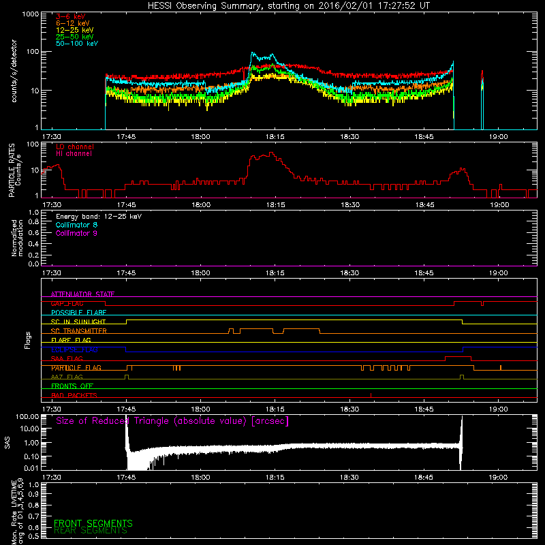545x545 pixels.
Task: Click the HI channel legend label
Action: coord(74,154)
